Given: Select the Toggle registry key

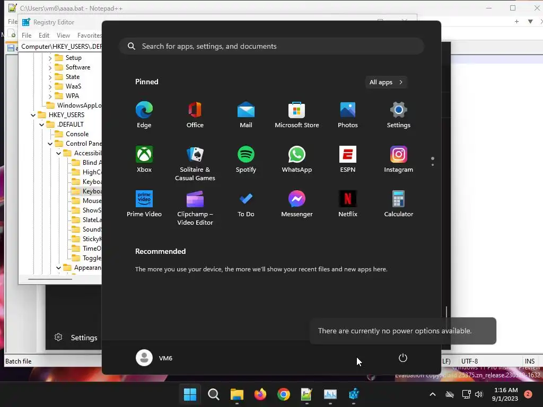Looking at the screenshot, I should pos(92,258).
